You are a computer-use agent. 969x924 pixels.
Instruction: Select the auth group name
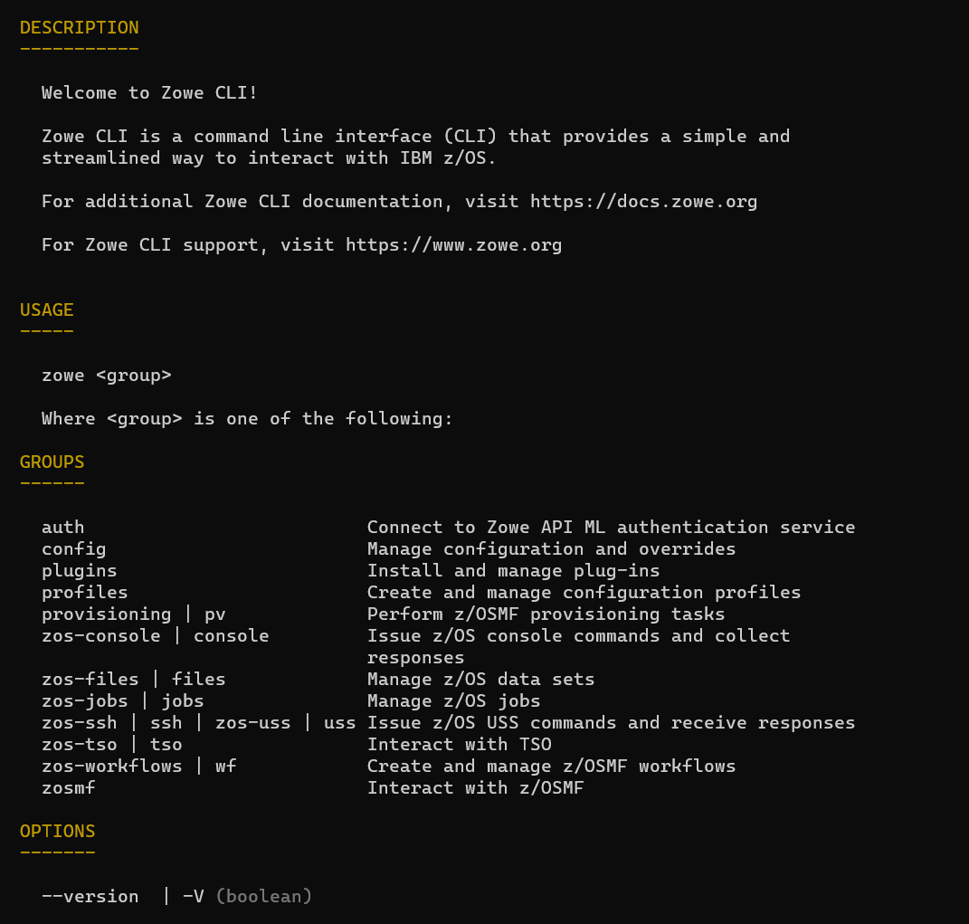(x=62, y=527)
